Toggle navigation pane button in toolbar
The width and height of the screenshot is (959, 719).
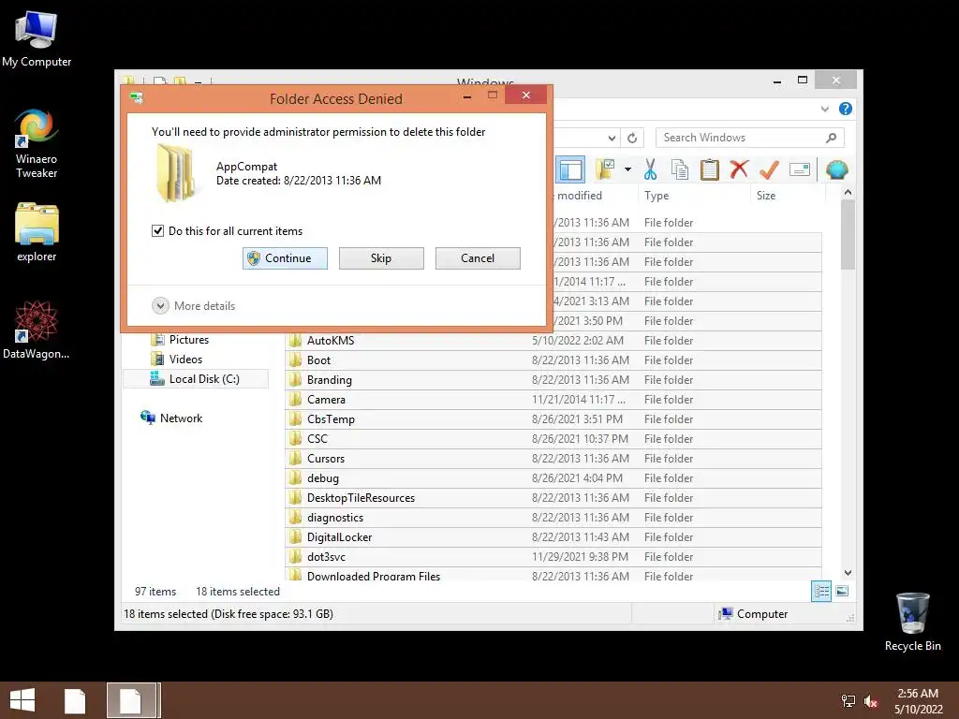coord(570,170)
